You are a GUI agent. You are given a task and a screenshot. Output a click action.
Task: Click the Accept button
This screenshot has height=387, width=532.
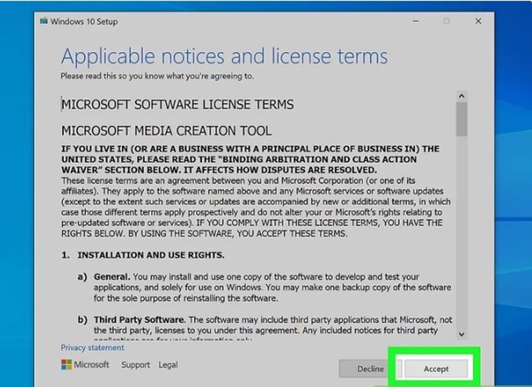coord(436,369)
